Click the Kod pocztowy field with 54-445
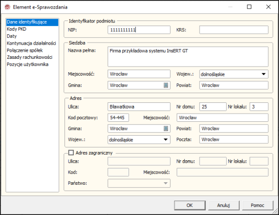 [118, 118]
